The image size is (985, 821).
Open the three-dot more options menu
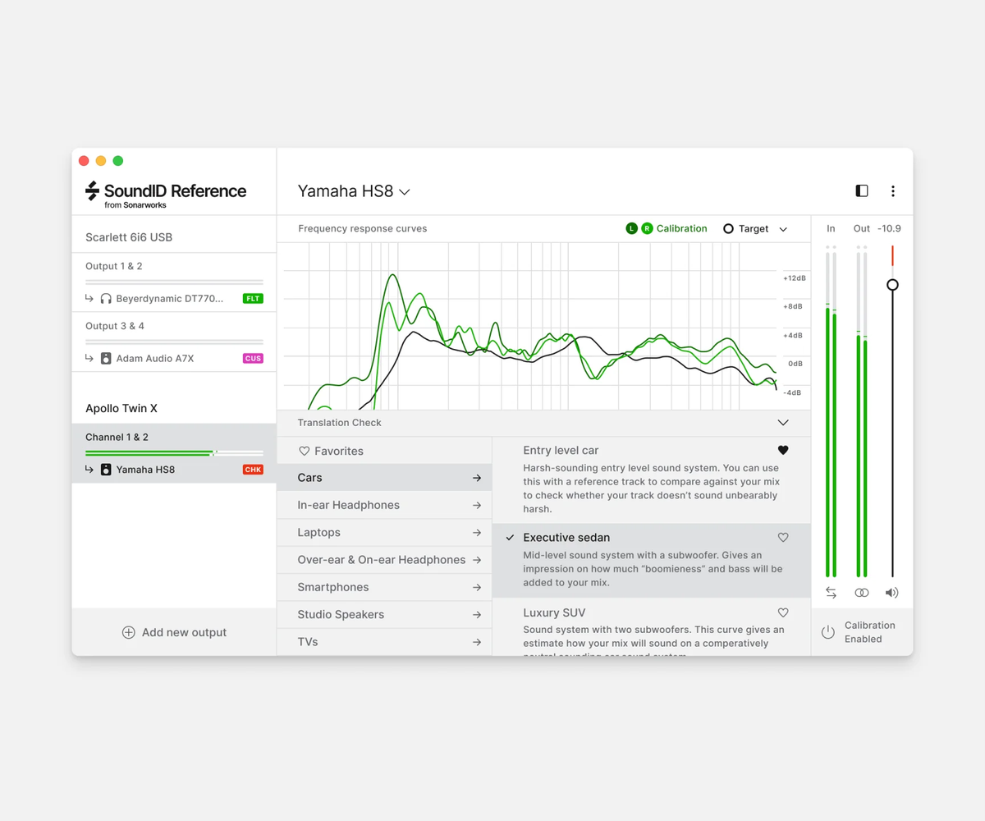click(893, 191)
